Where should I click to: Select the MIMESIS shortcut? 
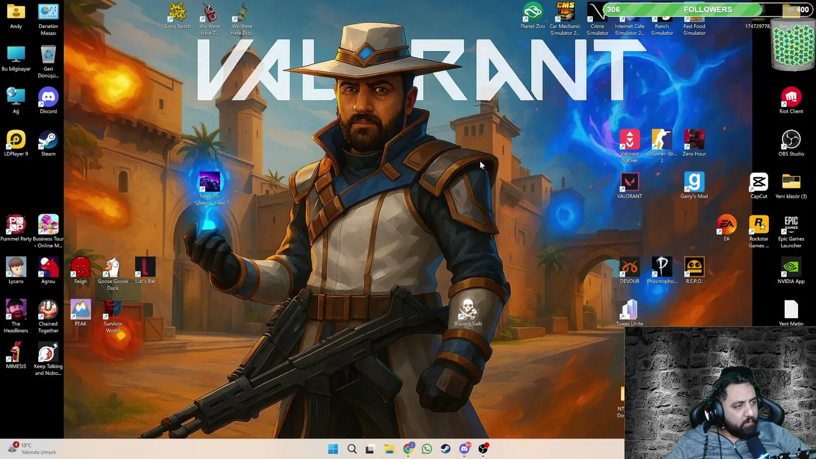[x=16, y=356]
